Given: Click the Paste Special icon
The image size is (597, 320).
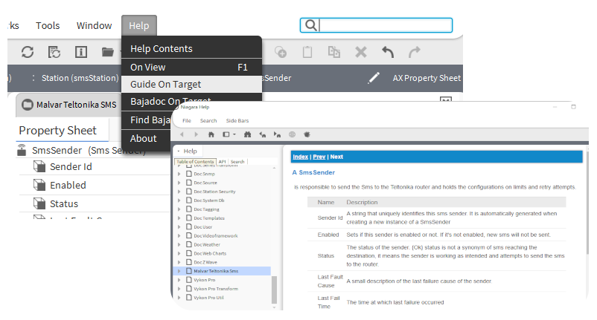Looking at the screenshot, I should (x=334, y=52).
